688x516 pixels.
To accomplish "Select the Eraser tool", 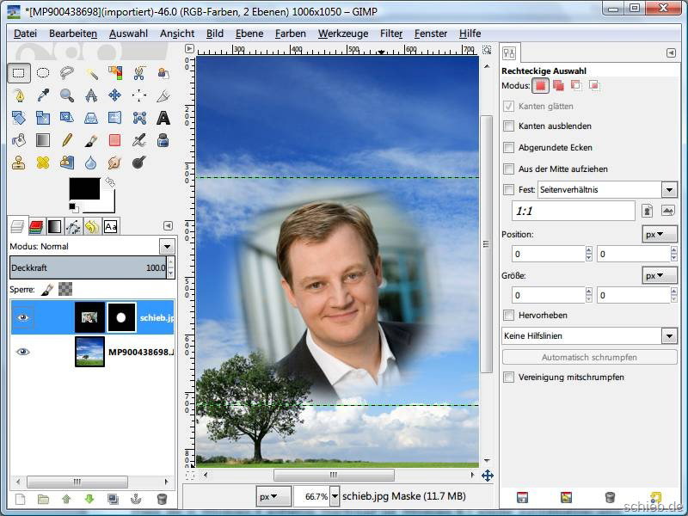I will [x=115, y=140].
